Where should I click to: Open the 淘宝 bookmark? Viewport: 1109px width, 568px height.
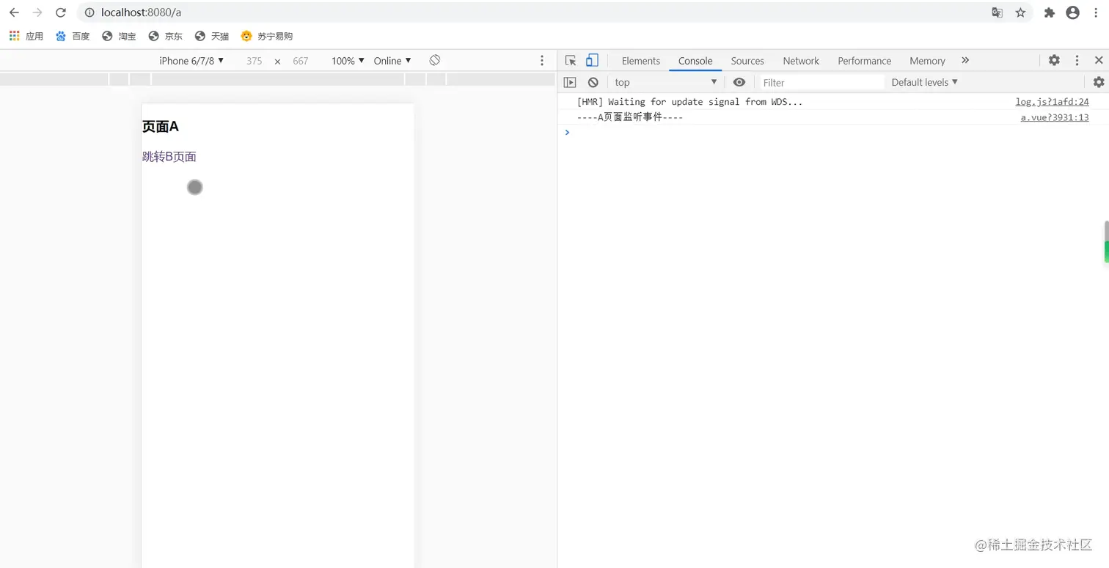point(119,36)
